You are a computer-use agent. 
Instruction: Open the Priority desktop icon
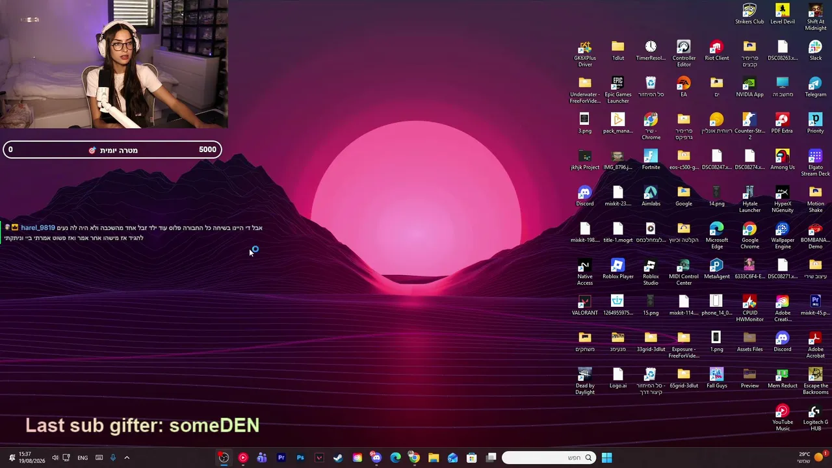click(815, 123)
